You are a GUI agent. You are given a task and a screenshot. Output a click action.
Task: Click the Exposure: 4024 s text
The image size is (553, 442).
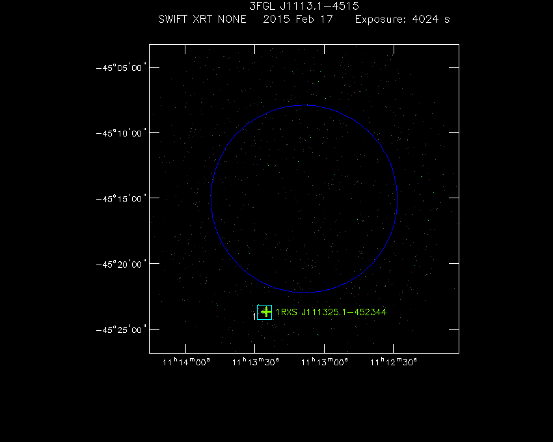[403, 19]
